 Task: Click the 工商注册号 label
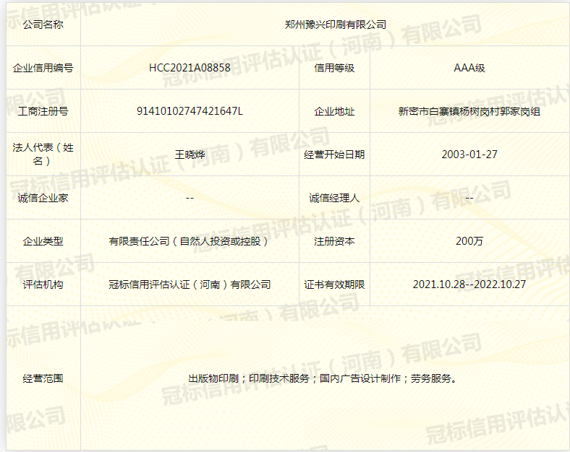pyautogui.click(x=43, y=111)
